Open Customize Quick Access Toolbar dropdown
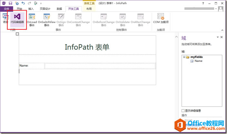This screenshot has width=227, height=134. click(41, 3)
